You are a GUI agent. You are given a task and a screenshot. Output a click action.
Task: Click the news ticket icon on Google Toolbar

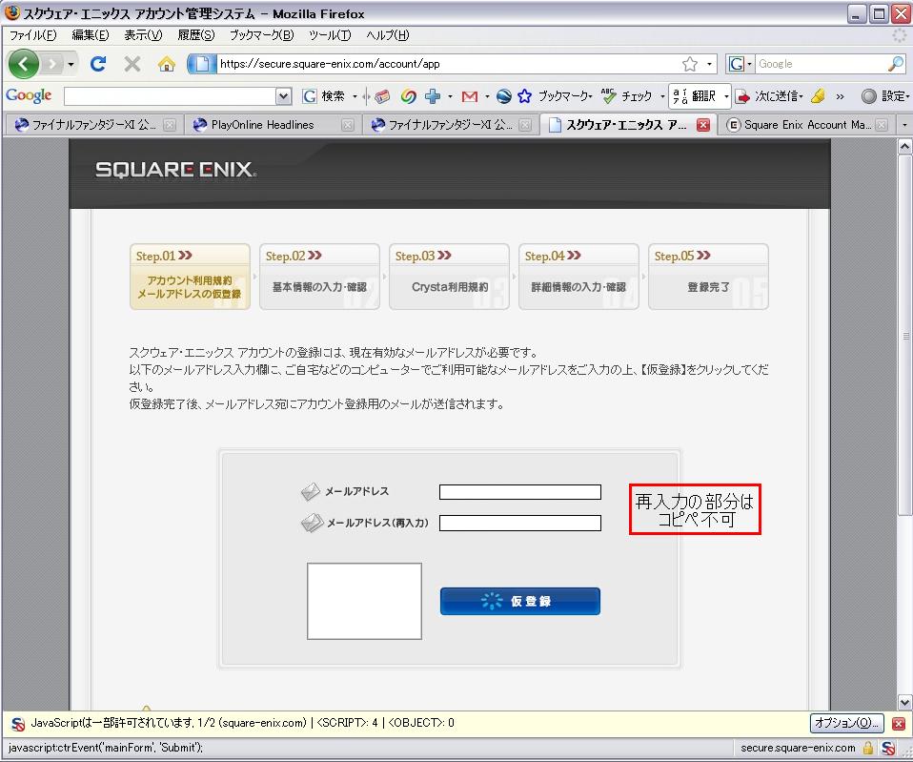(x=382, y=96)
